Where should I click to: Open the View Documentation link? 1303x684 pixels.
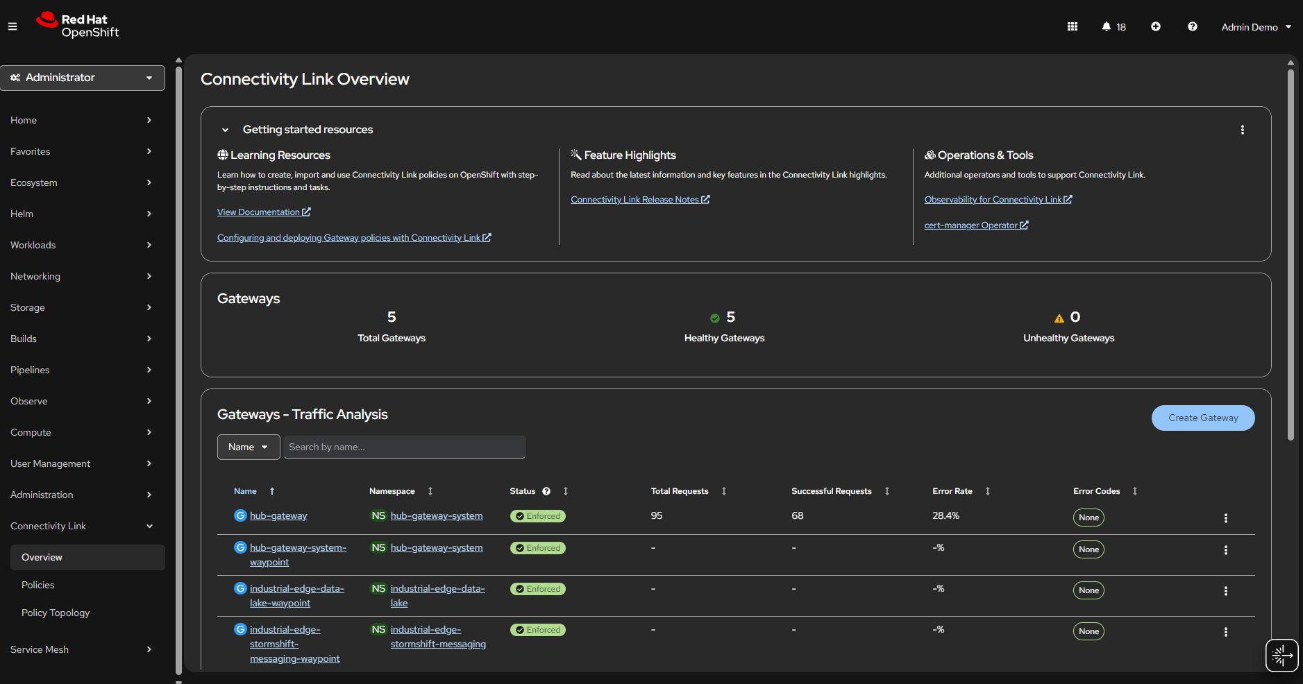tap(264, 212)
